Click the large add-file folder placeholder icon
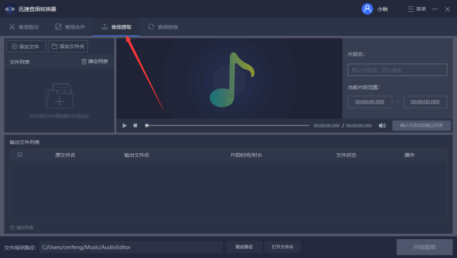This screenshot has height=258, width=457. [59, 95]
